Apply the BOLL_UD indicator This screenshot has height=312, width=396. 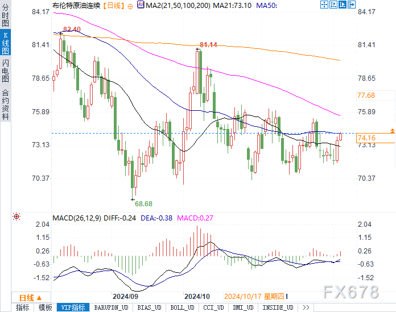(x=182, y=307)
